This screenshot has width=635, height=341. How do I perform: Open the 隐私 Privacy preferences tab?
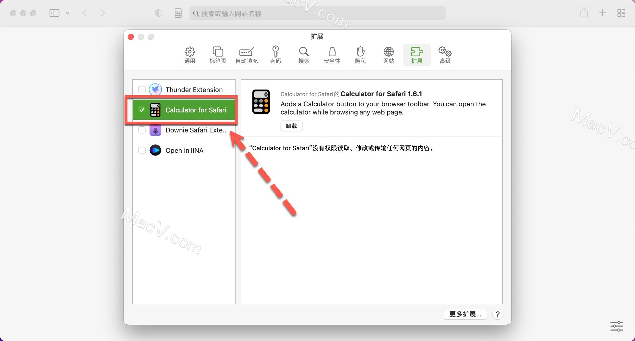point(360,55)
